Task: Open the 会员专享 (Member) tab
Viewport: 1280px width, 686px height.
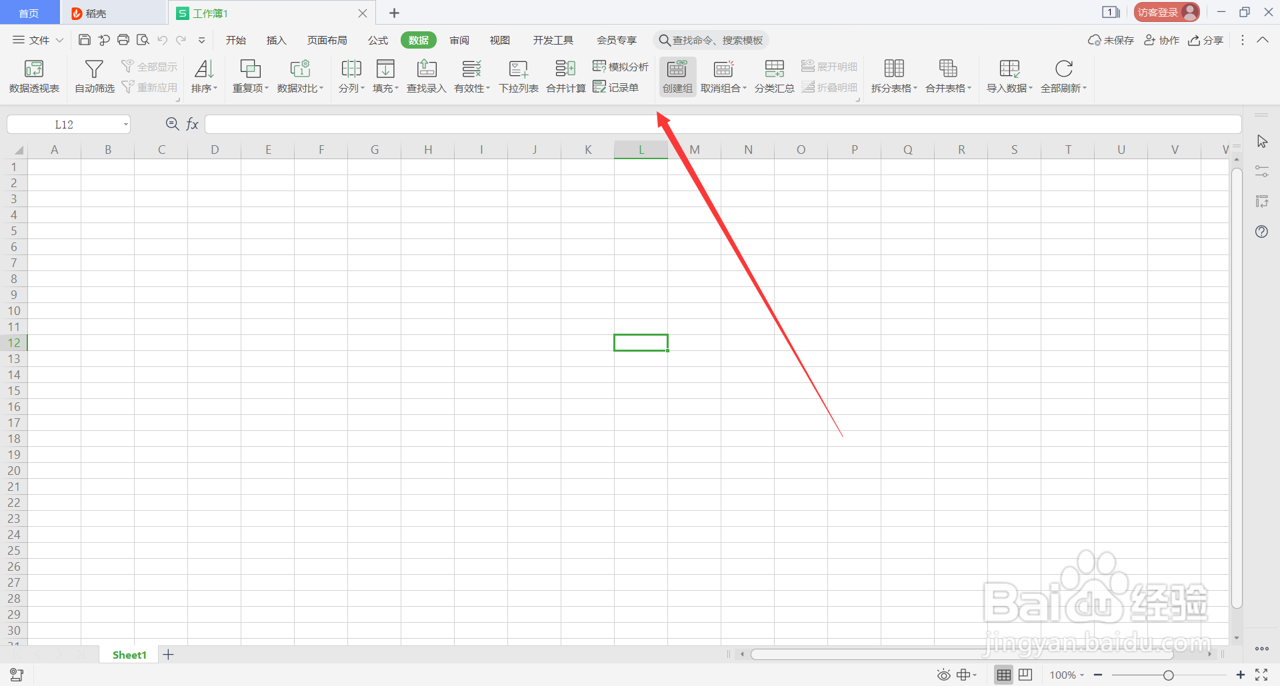Action: [616, 40]
